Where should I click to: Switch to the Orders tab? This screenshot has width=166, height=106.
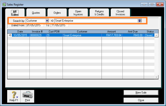pos(57,13)
